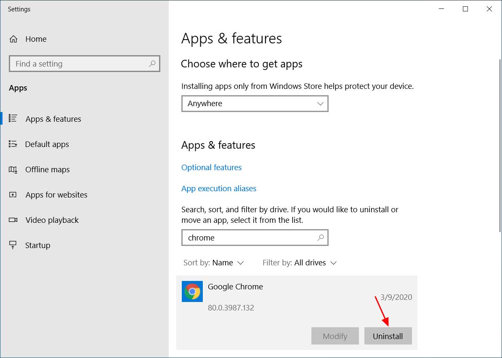The height and width of the screenshot is (358, 502).
Task: Click the magnifier icon in chrome search box
Action: coord(321,238)
